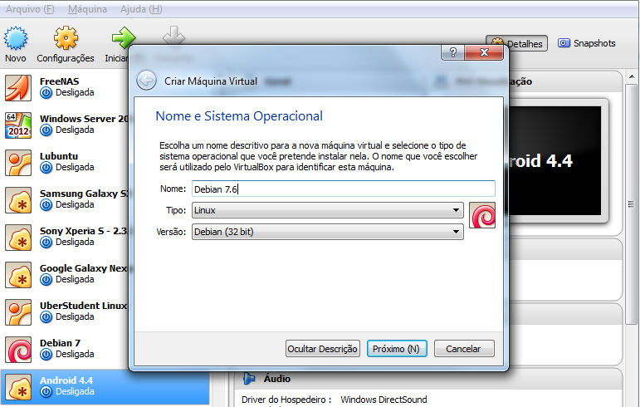
Task: Select Debian 7 name in VM list
Action: [x=60, y=343]
